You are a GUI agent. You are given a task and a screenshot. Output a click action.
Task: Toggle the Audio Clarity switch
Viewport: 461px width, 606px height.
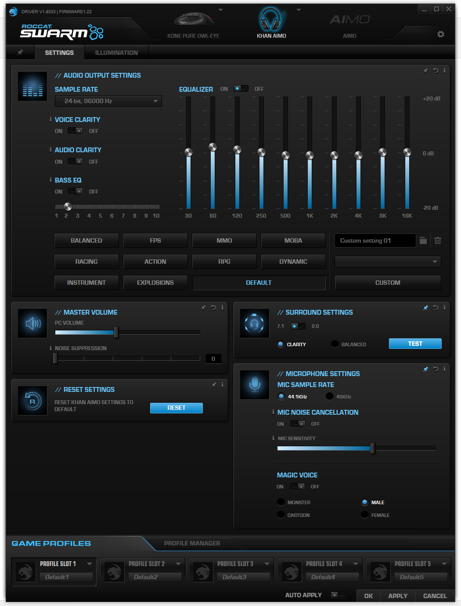(75, 161)
